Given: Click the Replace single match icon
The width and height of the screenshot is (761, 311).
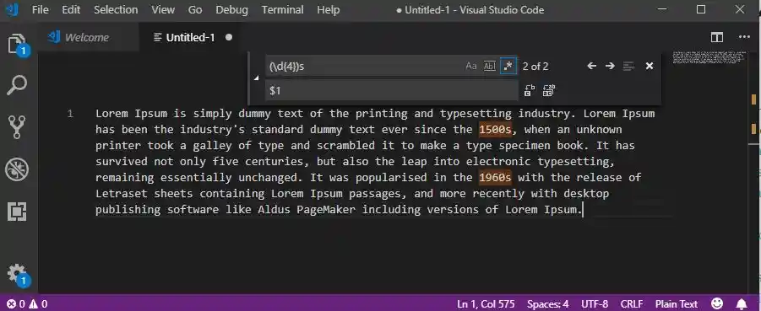Looking at the screenshot, I should coord(530,90).
